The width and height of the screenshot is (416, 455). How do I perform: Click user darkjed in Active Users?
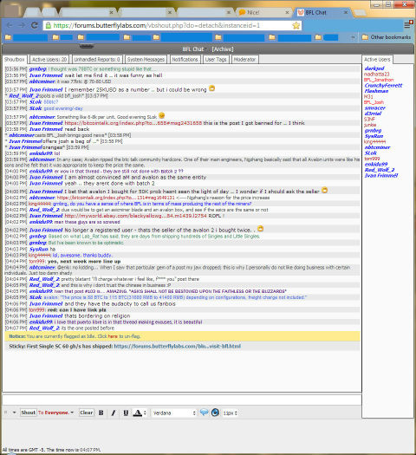(374, 68)
